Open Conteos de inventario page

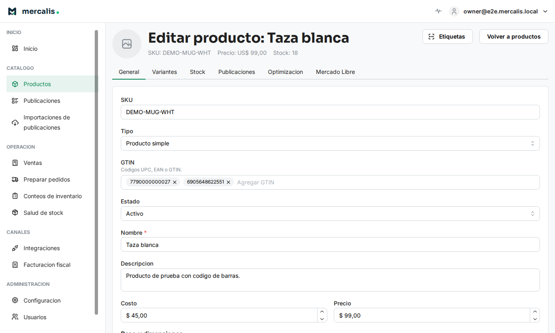click(x=52, y=196)
